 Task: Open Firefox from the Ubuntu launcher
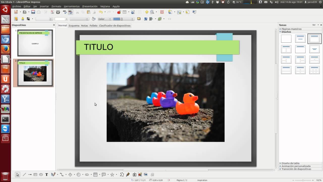click(5, 49)
